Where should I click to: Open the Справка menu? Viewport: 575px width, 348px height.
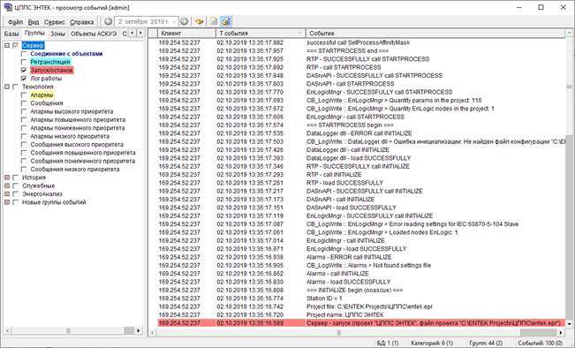(x=81, y=22)
